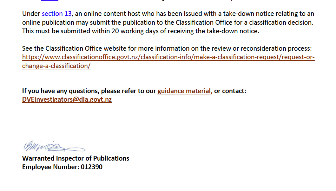This screenshot has width=336, height=191.
Task: Select the handwritten signature image
Action: coord(53,147)
